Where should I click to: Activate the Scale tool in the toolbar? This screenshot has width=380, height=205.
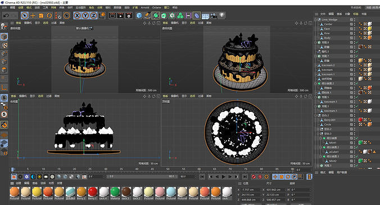tap(41, 16)
